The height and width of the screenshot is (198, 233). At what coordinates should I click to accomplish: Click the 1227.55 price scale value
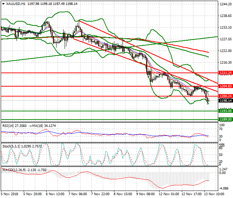[226, 39]
